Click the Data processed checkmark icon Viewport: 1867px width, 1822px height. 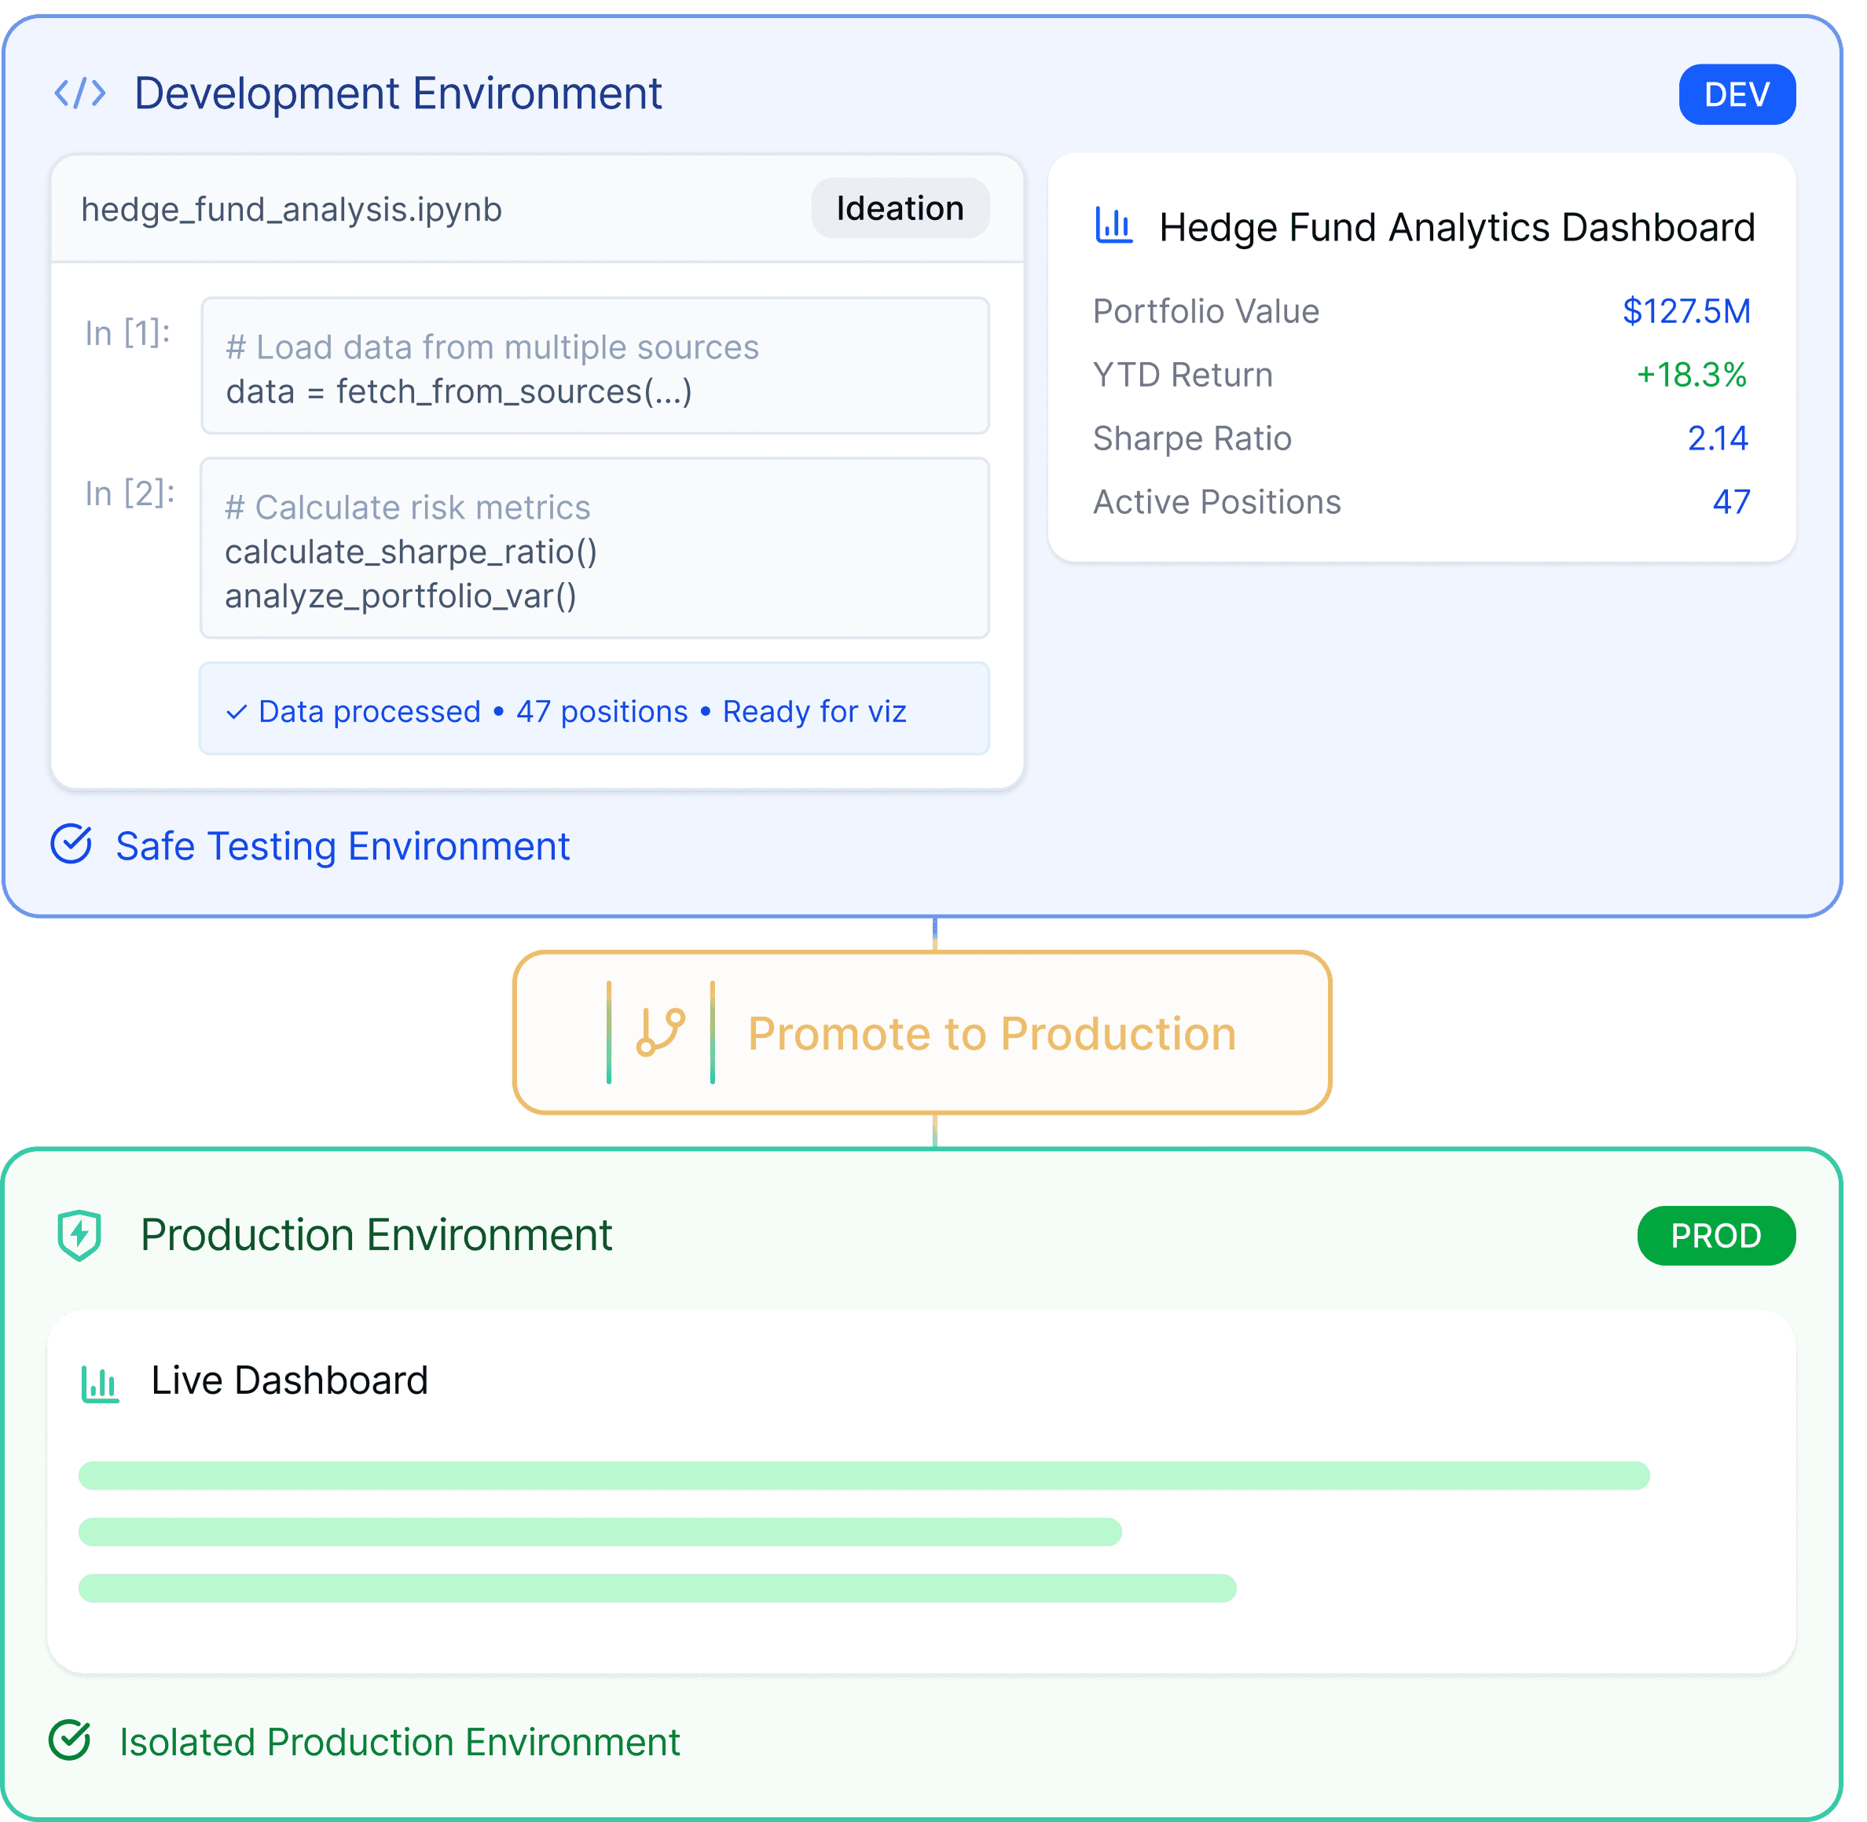(237, 712)
